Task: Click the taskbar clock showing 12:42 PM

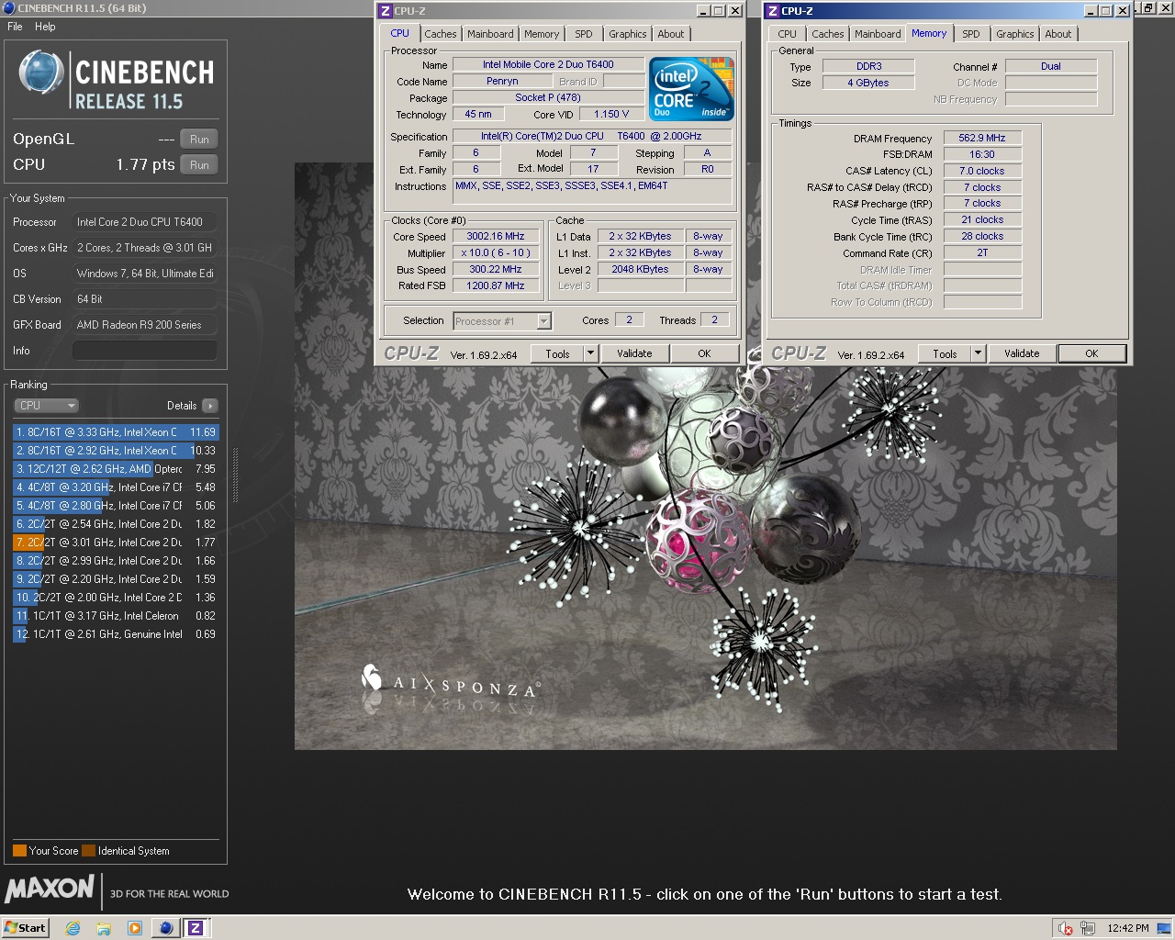Action: point(1128,928)
